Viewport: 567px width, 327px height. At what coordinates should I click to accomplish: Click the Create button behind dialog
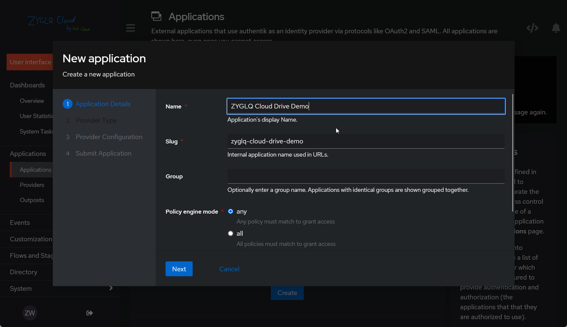(x=287, y=293)
